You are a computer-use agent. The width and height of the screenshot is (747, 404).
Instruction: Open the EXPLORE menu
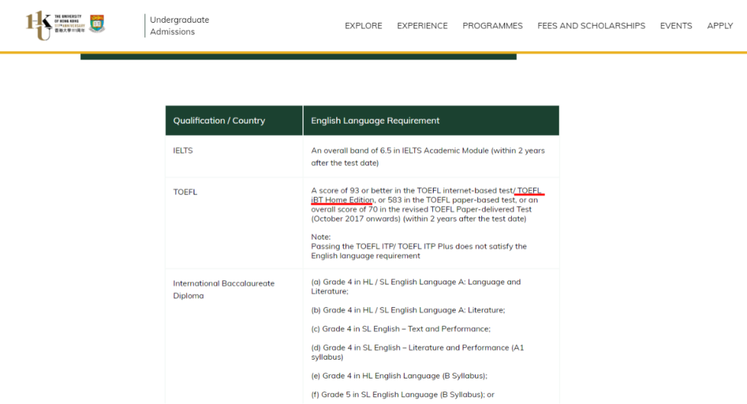(x=364, y=26)
